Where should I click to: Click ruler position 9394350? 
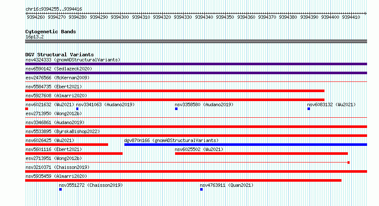coord(225,17)
